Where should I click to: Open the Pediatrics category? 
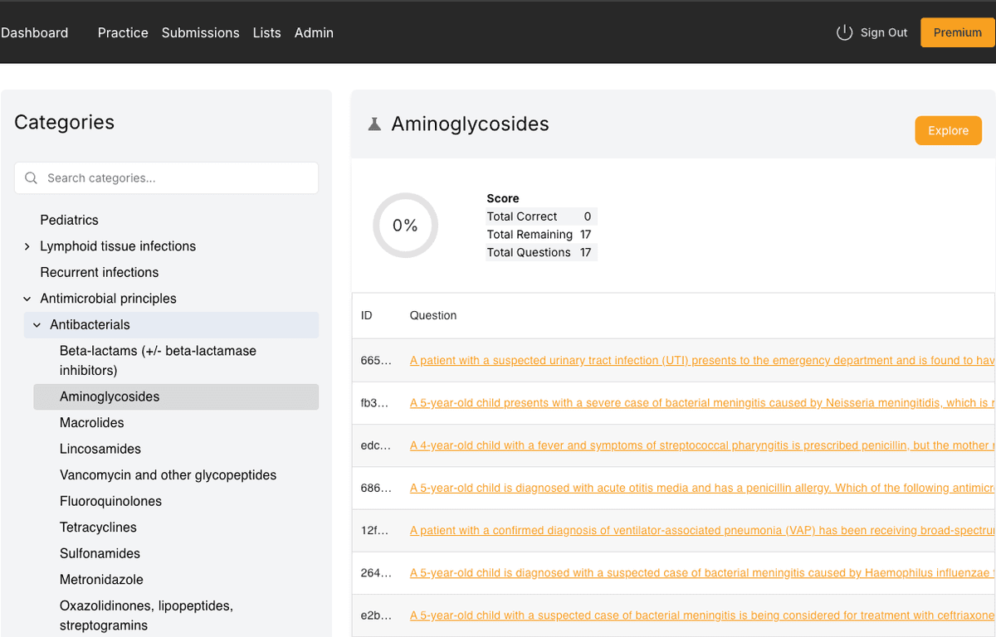[69, 220]
